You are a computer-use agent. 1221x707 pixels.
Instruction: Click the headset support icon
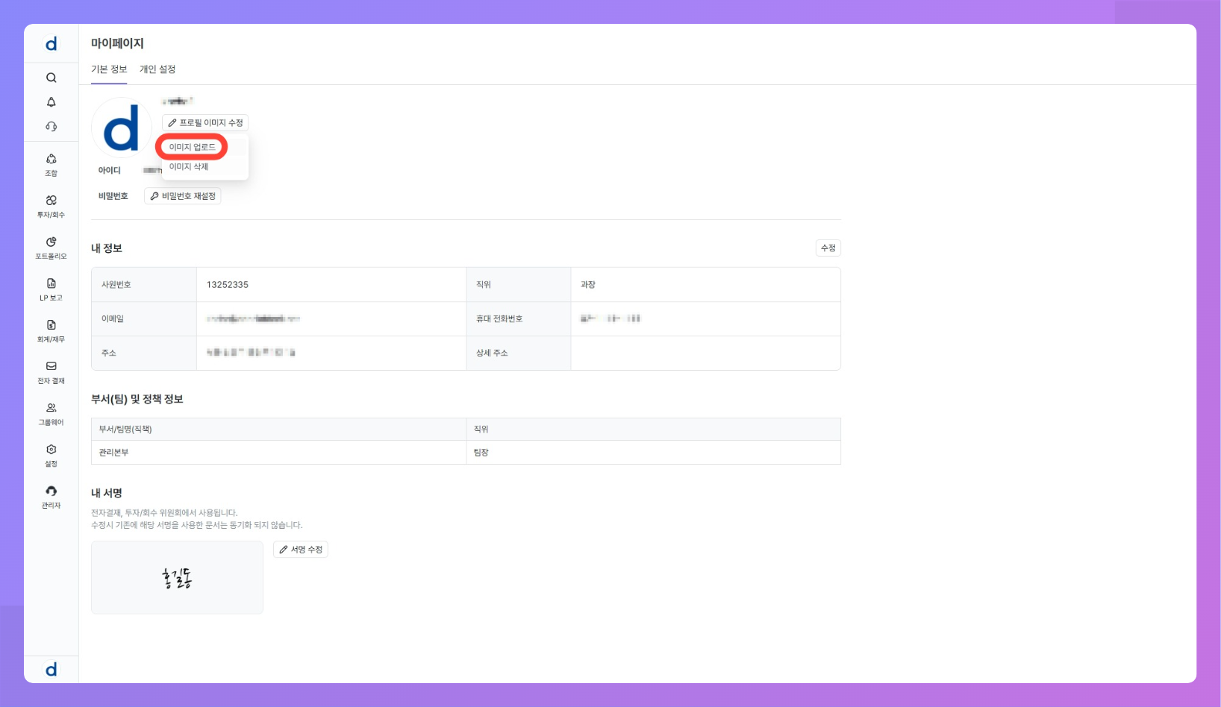(x=51, y=127)
